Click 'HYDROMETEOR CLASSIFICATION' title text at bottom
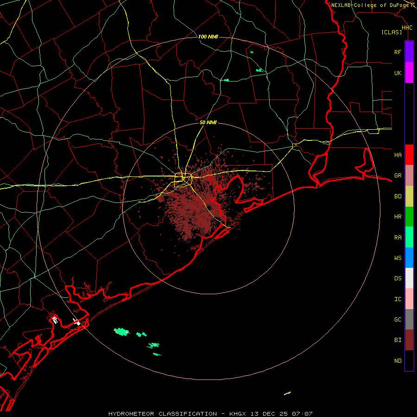The width and height of the screenshot is (417, 417). (x=163, y=414)
